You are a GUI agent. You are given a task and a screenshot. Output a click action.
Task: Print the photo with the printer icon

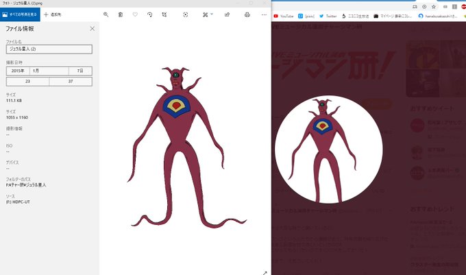pos(247,14)
